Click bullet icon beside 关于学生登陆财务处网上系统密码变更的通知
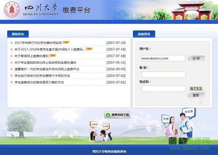 click(12, 62)
